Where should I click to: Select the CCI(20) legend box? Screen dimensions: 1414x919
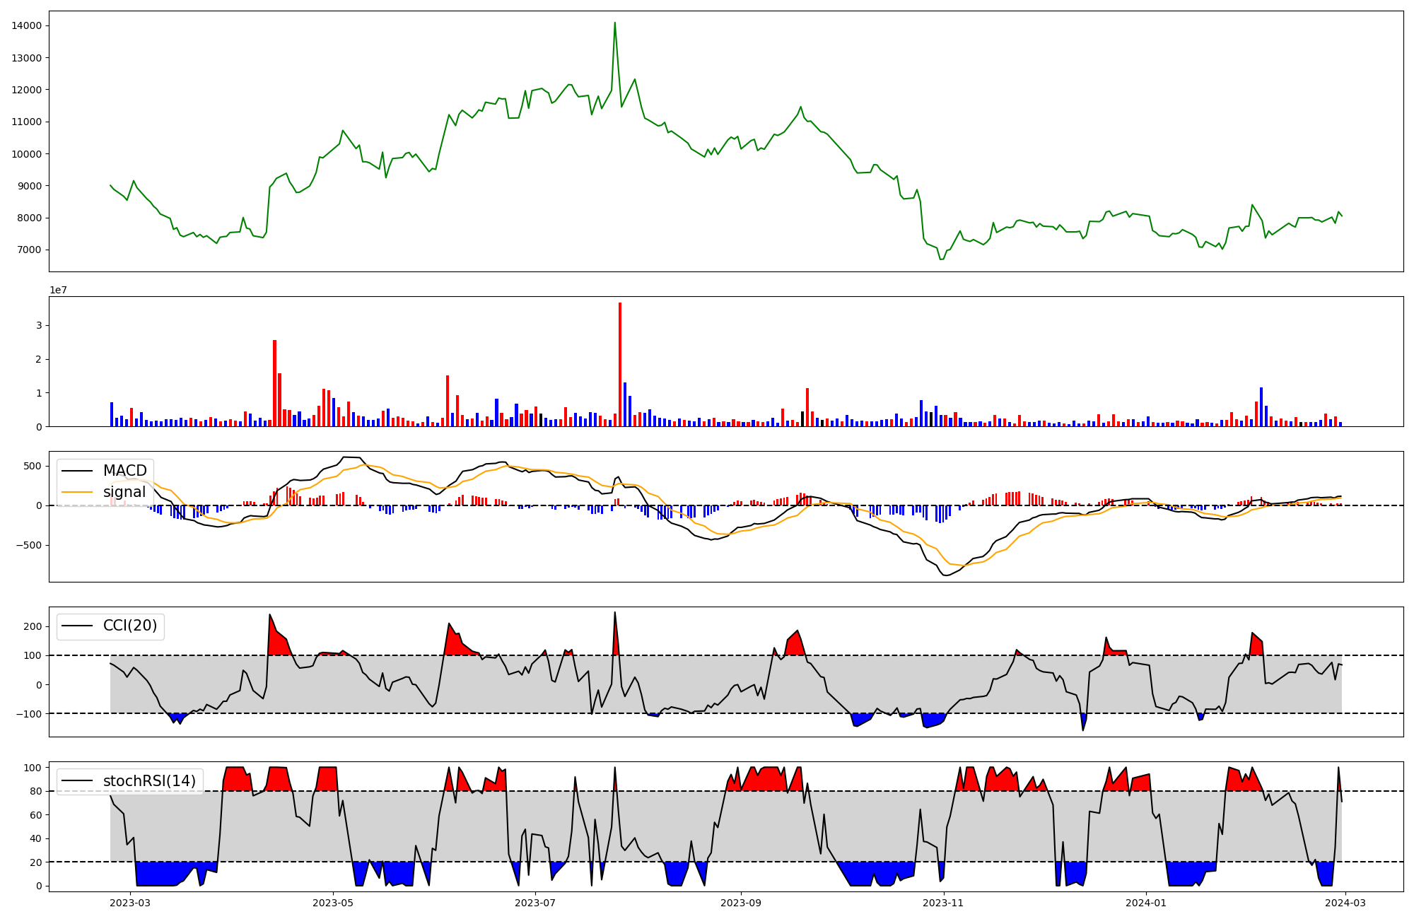(110, 626)
